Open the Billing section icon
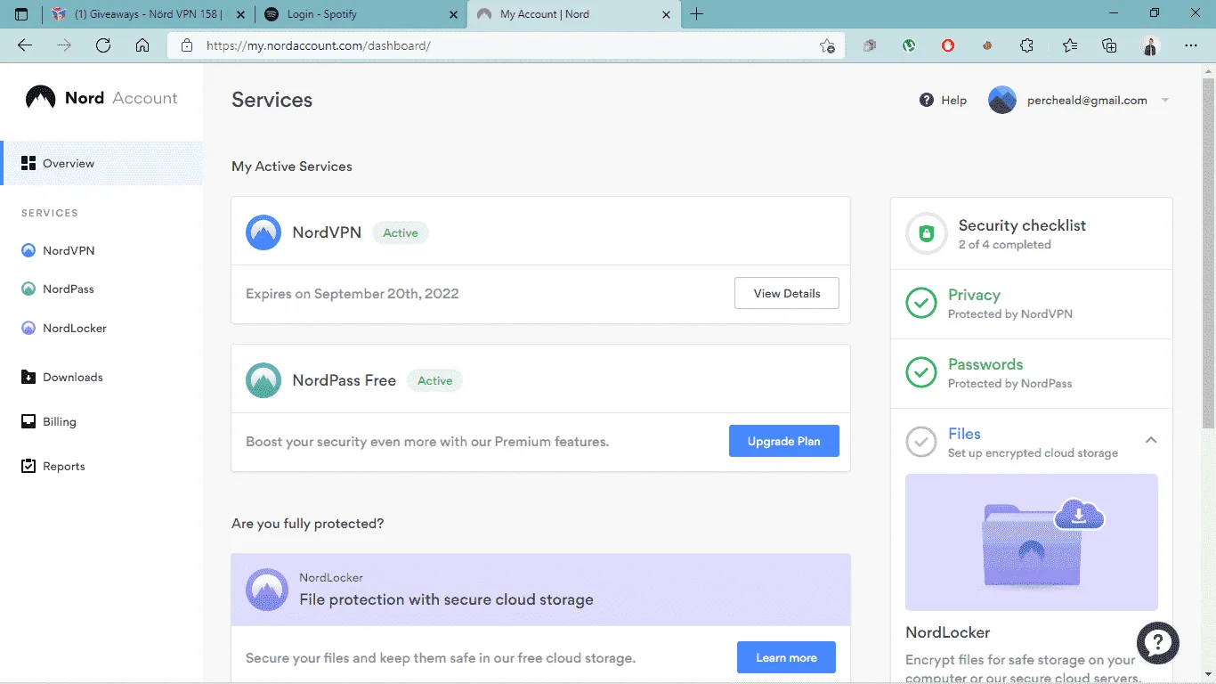The image size is (1216, 684). (28, 422)
